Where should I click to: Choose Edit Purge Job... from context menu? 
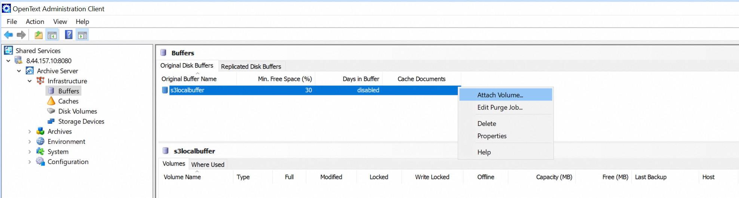pyautogui.click(x=505, y=107)
